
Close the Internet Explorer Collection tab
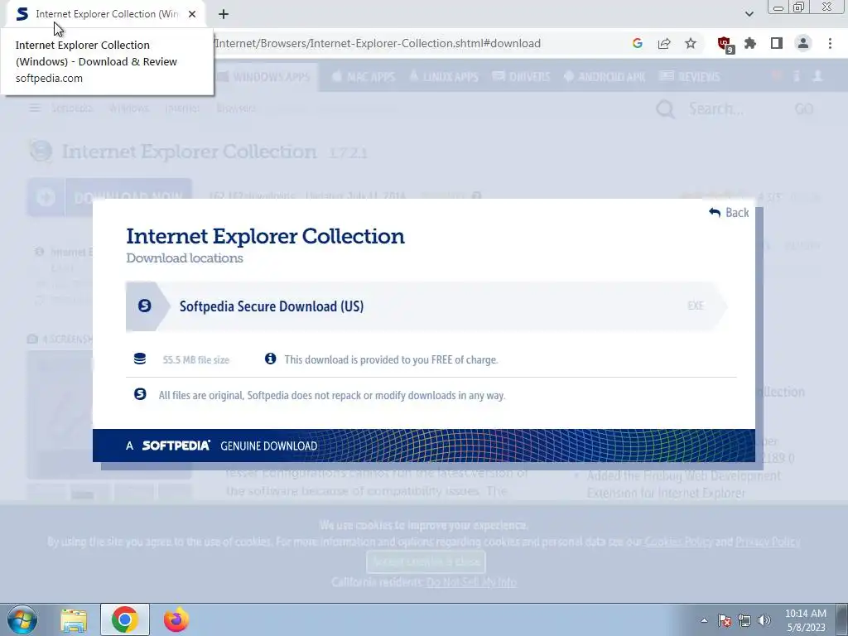click(192, 14)
